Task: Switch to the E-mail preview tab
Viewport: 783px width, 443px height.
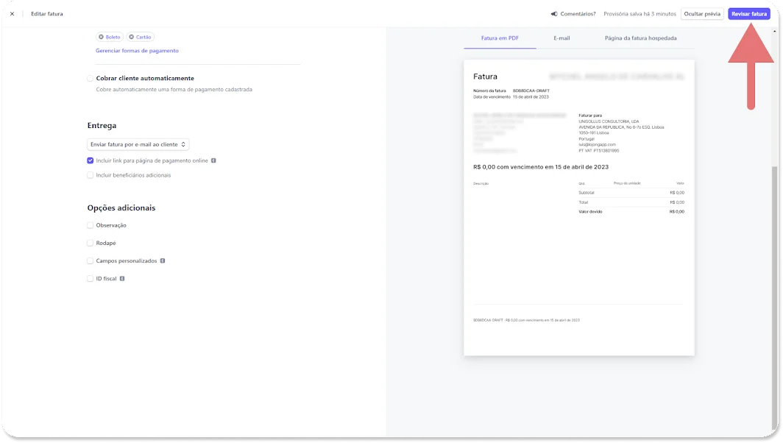Action: tap(561, 38)
